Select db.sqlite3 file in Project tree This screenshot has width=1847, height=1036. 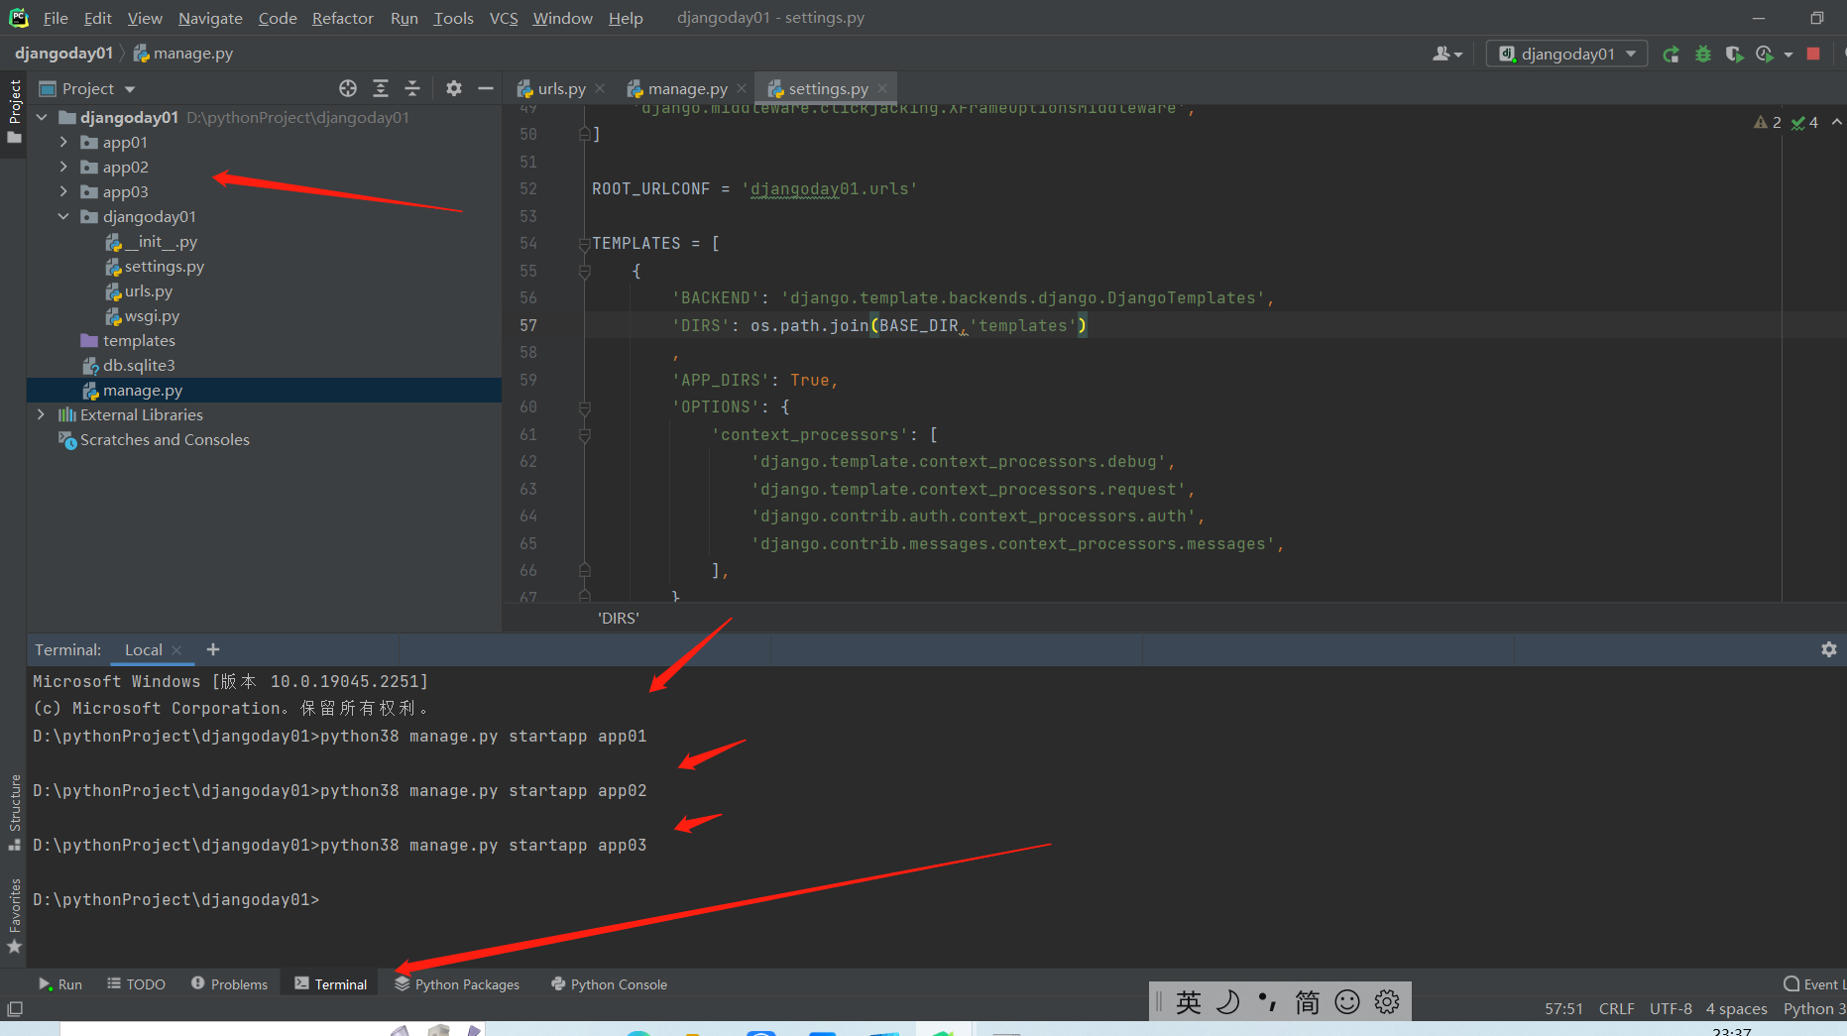pos(139,366)
